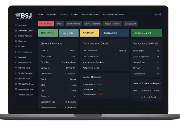Switch to the Documents tab
The width and height of the screenshot is (180, 126).
click(x=51, y=14)
